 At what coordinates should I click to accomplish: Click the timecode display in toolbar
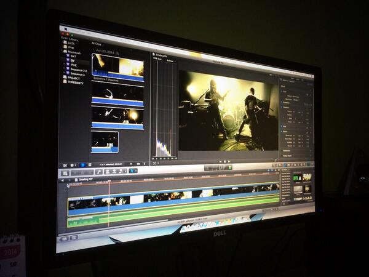(218, 167)
